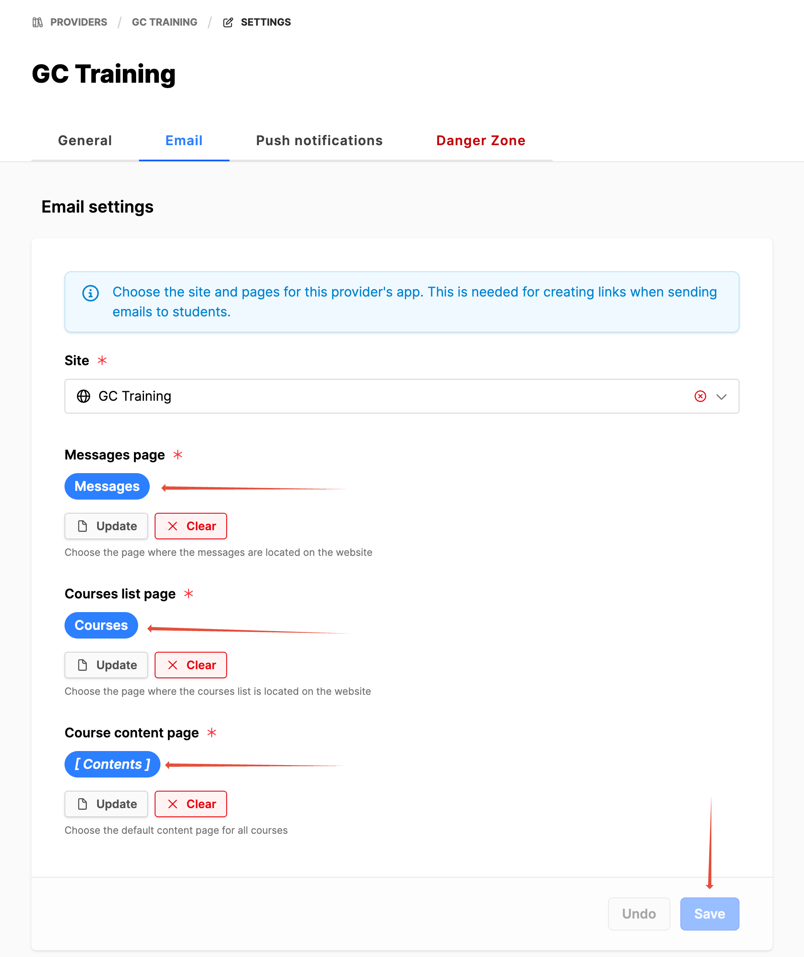Click the blue Messages page chip
The width and height of the screenshot is (804, 957).
click(107, 486)
